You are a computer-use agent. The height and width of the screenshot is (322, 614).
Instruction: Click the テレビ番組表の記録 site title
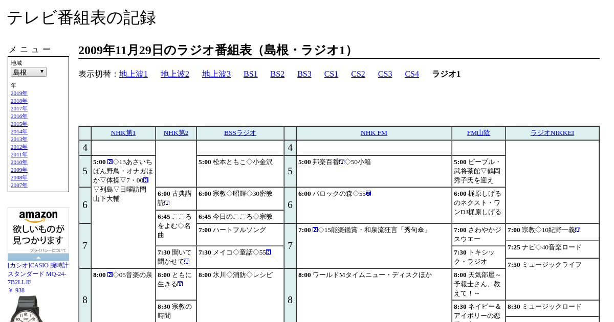coord(81,18)
